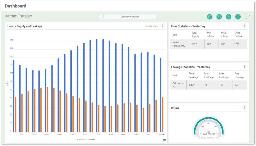Click the Flow Statistics - Yesterday title
256x146 pixels.
pos(188,26)
